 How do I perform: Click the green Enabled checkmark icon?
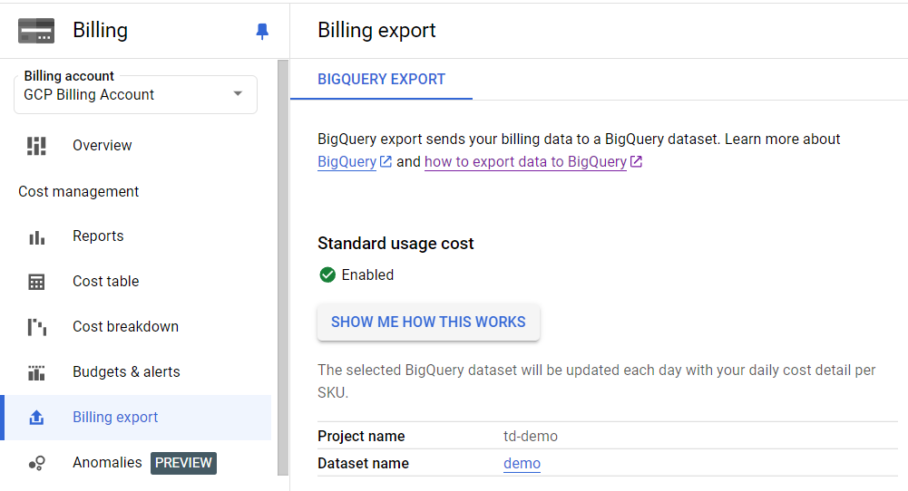coord(327,274)
